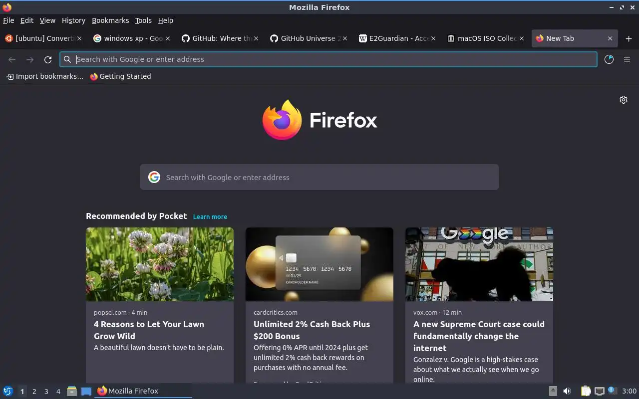Viewport: 639px width, 399px height.
Task: Click the Google building article thumbnail
Action: click(479, 264)
